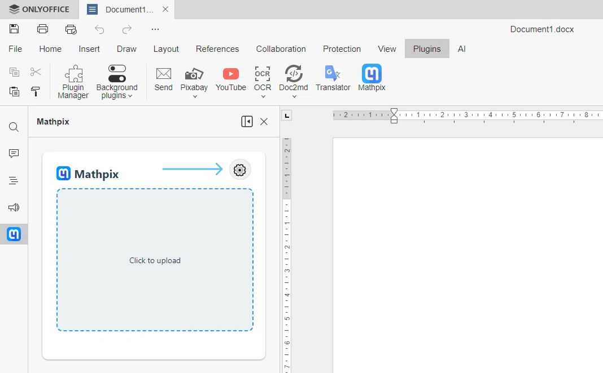Click the Mathpix panel dock layout icon
This screenshot has height=373, width=603.
point(247,122)
